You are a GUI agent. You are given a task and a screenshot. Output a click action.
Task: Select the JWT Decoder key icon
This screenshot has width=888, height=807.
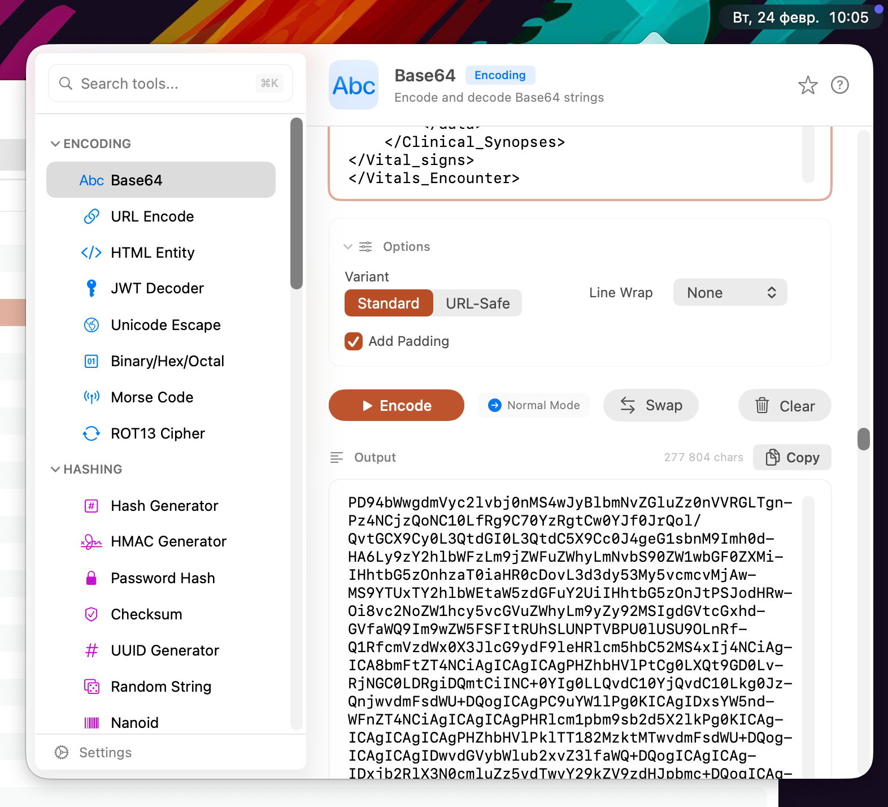click(x=91, y=288)
